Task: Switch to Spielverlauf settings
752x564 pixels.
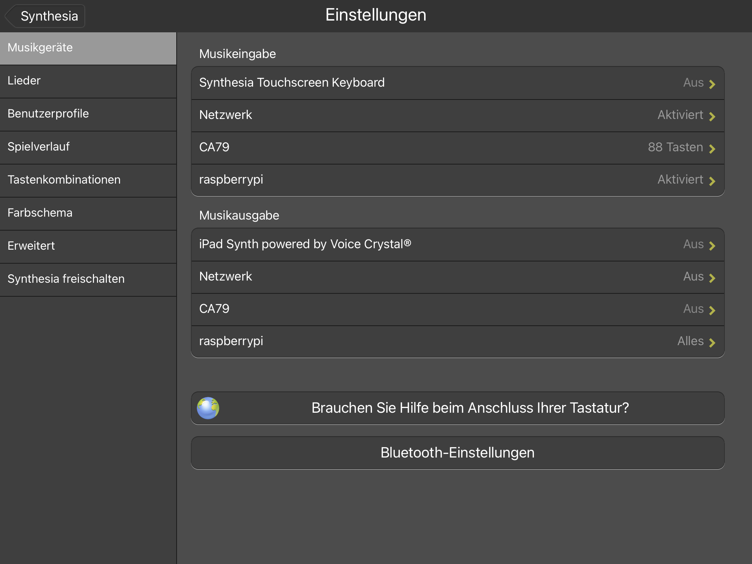Action: point(88,148)
